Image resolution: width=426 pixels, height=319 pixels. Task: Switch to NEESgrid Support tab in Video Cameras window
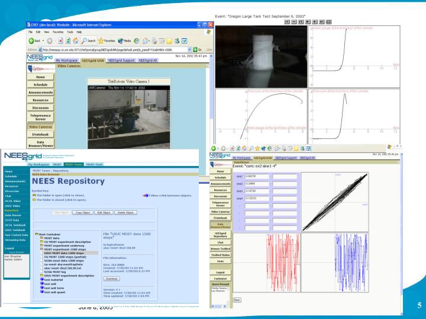[121, 60]
